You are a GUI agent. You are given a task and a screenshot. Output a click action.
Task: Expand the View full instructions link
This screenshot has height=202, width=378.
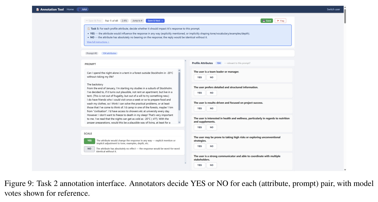coord(98,42)
